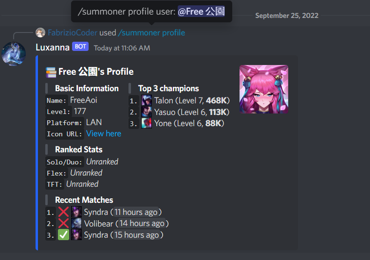Click the books emoji before profile title
The height and width of the screenshot is (260, 370).
pyautogui.click(x=51, y=72)
